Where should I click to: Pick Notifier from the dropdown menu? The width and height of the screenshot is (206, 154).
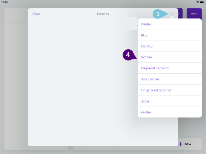(x=147, y=57)
